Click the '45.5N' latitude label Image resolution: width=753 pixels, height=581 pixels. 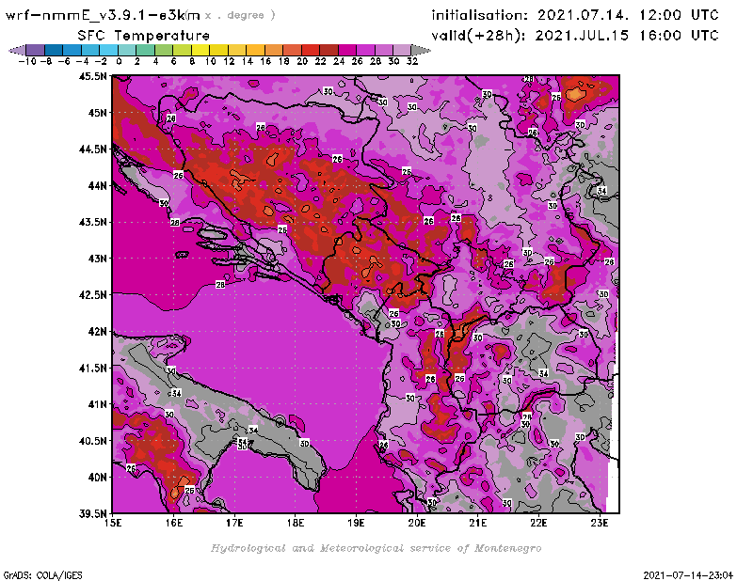click(x=93, y=76)
